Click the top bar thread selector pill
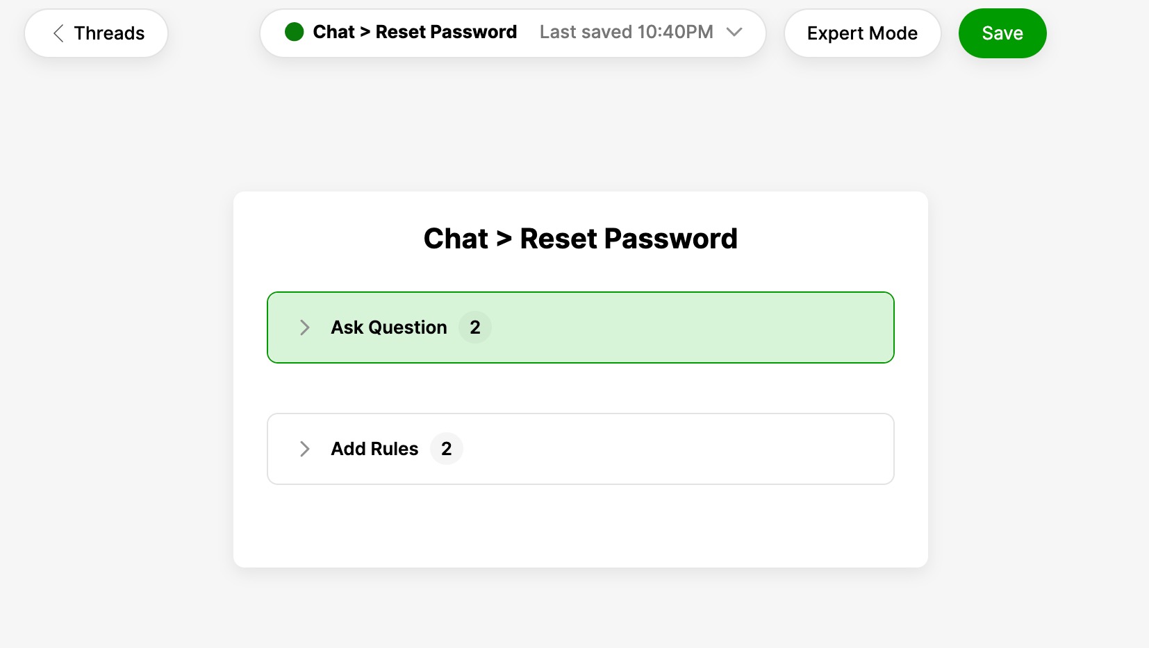The image size is (1149, 648). pos(513,33)
